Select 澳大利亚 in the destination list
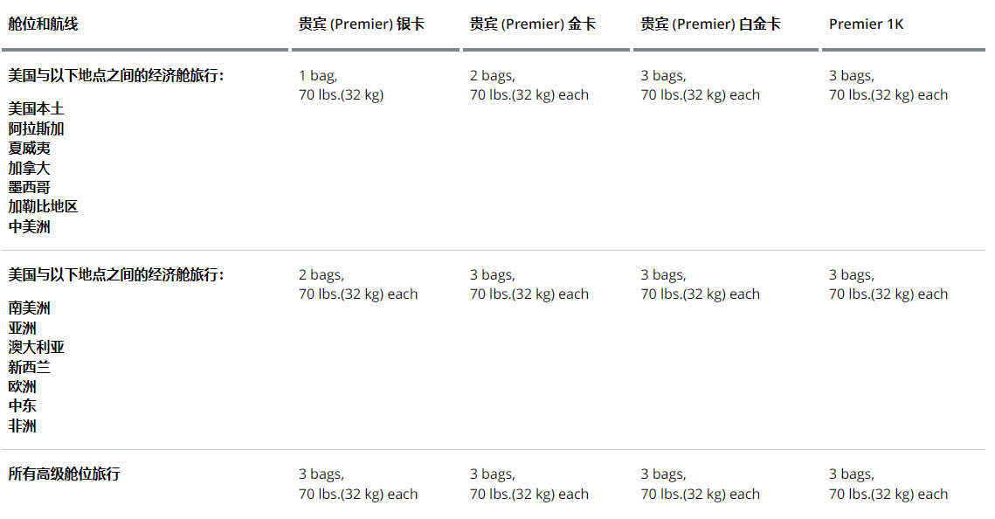995x519 pixels. [36, 348]
